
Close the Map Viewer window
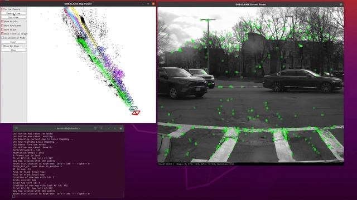[153, 4]
